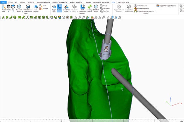Enable Out Of Bounds overlay

141,6
